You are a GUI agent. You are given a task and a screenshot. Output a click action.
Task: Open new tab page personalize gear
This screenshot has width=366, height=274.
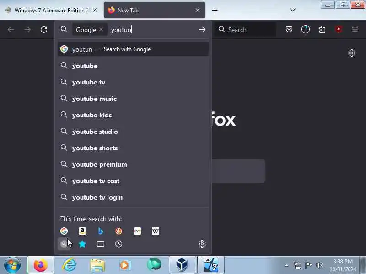352,53
